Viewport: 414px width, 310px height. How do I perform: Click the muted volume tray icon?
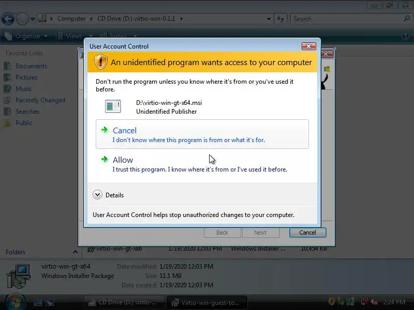374,301
